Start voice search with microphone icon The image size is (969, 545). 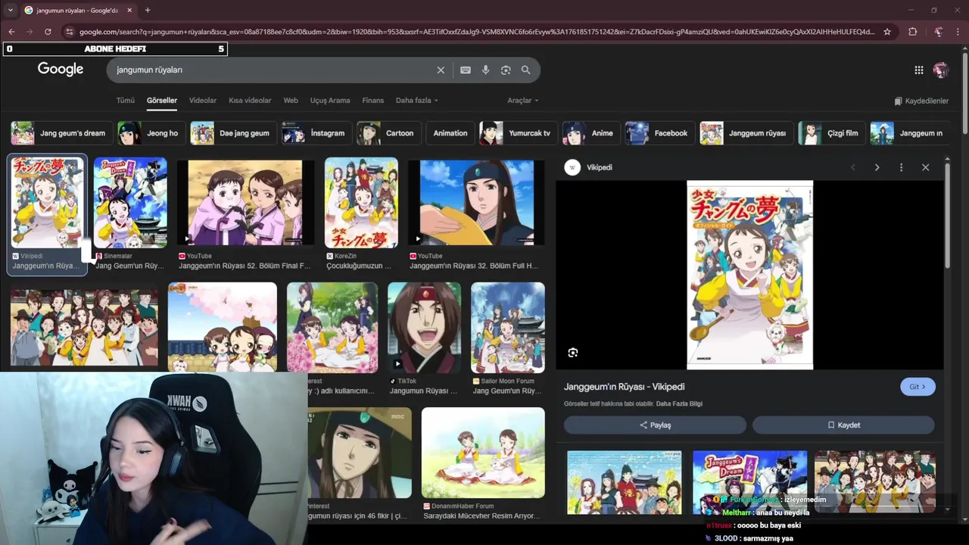tap(486, 70)
